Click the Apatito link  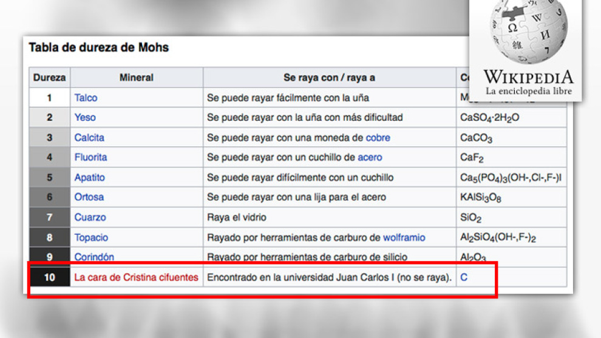point(89,177)
